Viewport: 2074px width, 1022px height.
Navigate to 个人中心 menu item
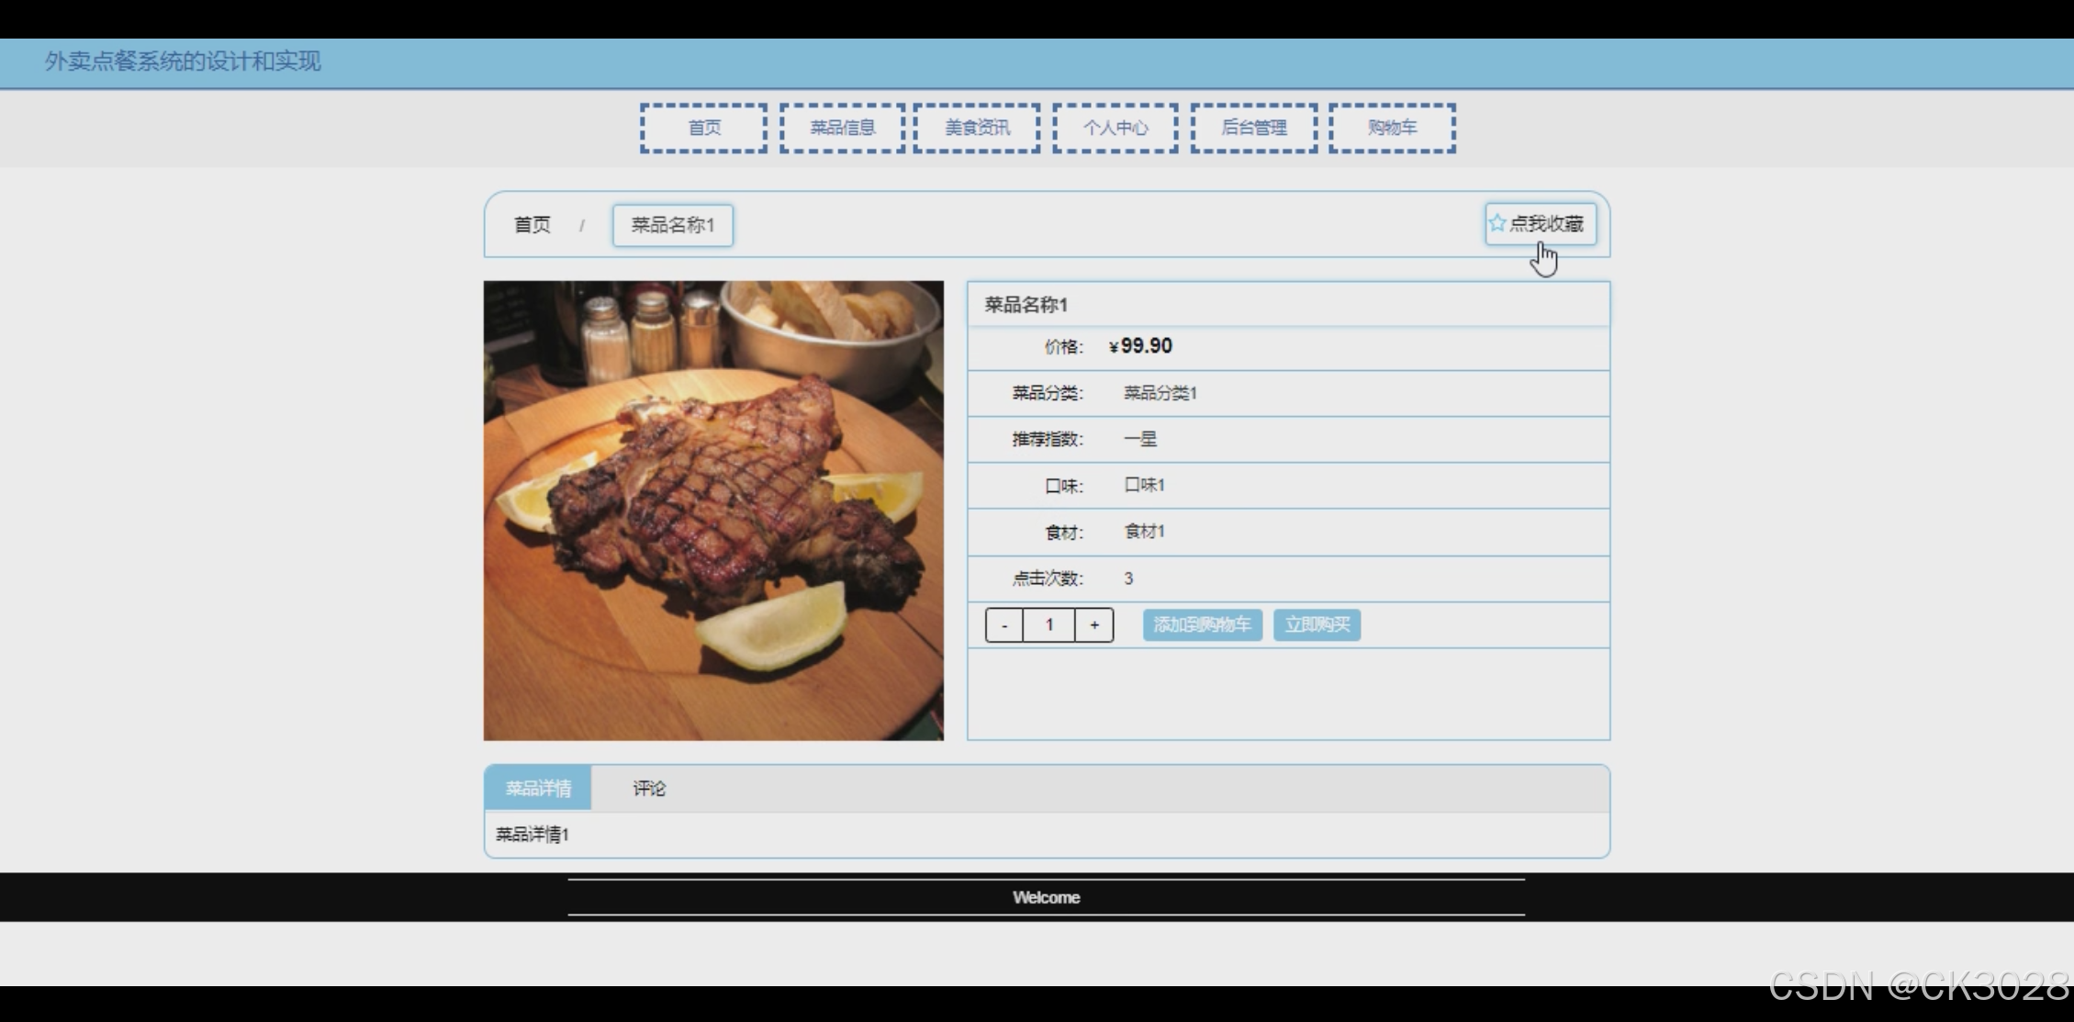click(1115, 129)
